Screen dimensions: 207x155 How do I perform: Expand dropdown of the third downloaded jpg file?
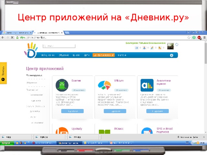point(100,137)
